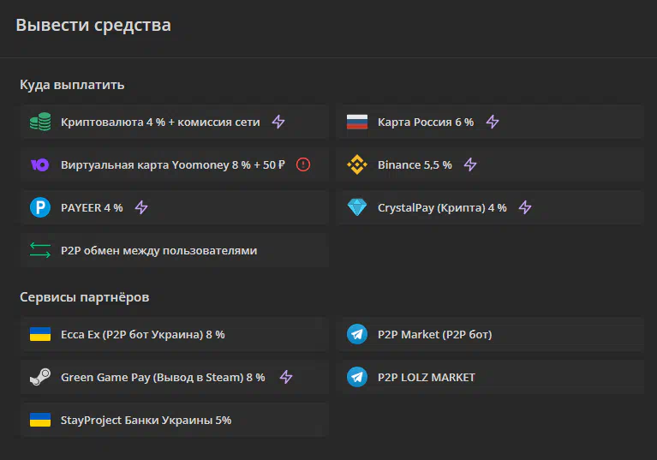Click the Russian flag icon
Image resolution: width=657 pixels, height=460 pixels.
[x=357, y=122]
